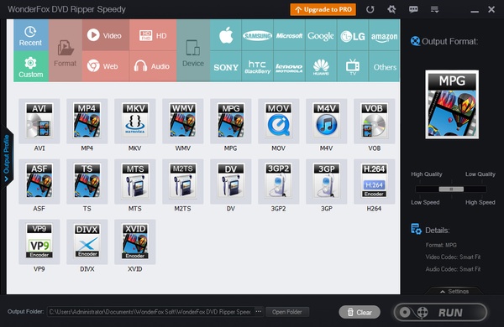Open the settings gear in title bar
Viewport: 504px width, 327px height.
click(391, 9)
